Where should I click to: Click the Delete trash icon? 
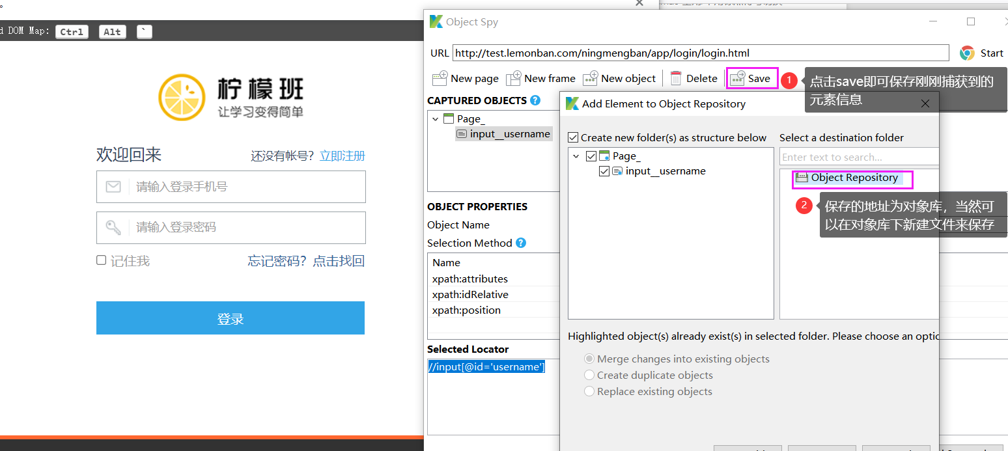[x=675, y=78]
